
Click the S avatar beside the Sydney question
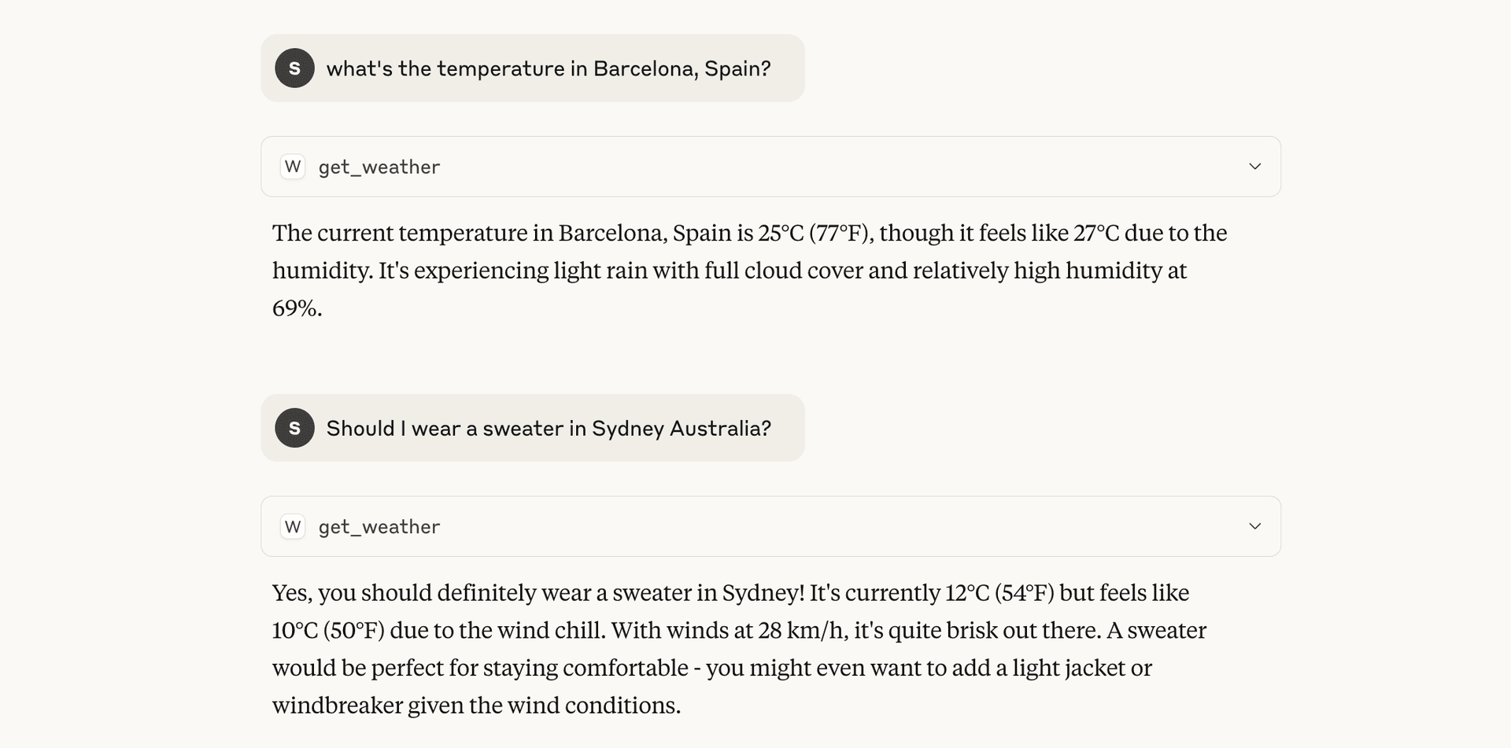pyautogui.click(x=294, y=428)
